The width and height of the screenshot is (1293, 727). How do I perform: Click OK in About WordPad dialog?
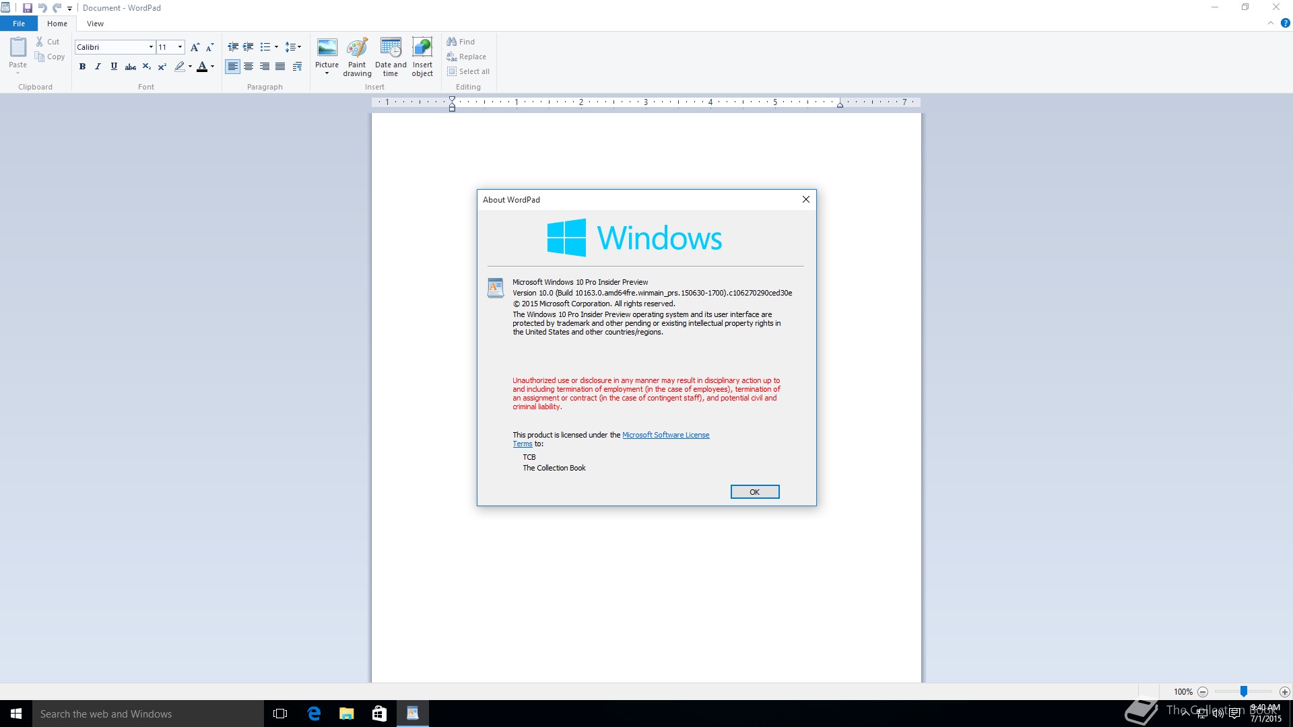coord(755,492)
